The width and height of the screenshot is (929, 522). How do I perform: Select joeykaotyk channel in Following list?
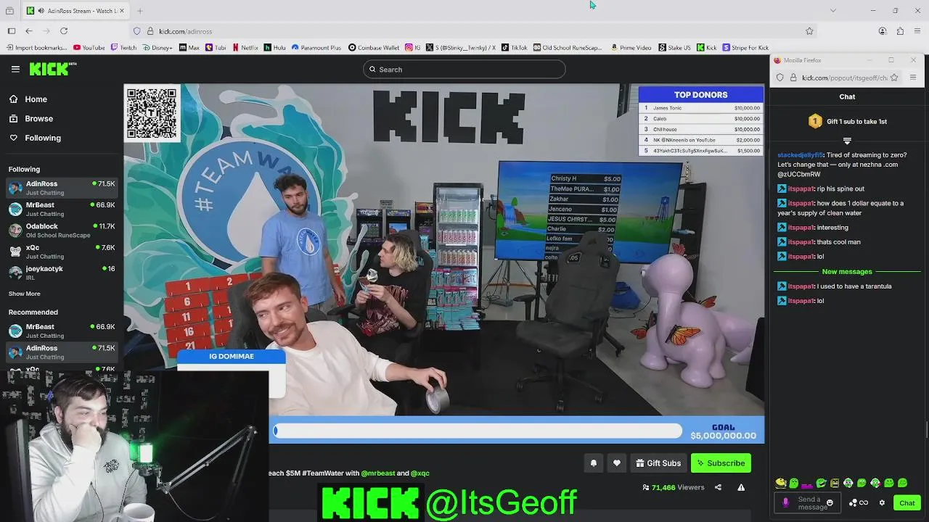click(x=62, y=273)
